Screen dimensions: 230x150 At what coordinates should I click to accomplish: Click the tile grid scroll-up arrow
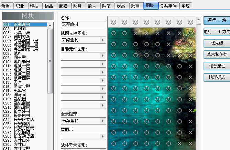[x=198, y=19]
